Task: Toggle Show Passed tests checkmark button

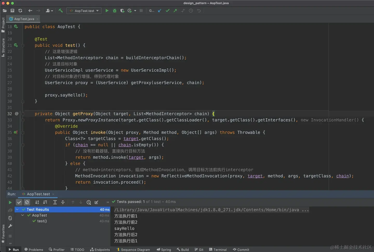Action: pos(19,202)
